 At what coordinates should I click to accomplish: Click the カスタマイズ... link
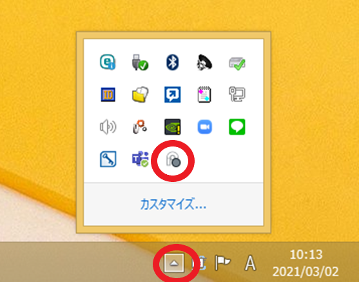173,204
